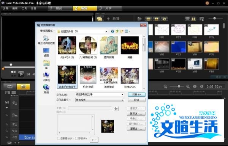Open the 编辑 menu in menu bar
The width and height of the screenshot is (228, 146).
15,8
